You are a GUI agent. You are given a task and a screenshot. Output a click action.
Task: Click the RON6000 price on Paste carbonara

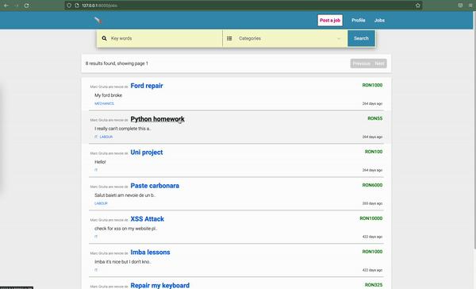(x=372, y=185)
